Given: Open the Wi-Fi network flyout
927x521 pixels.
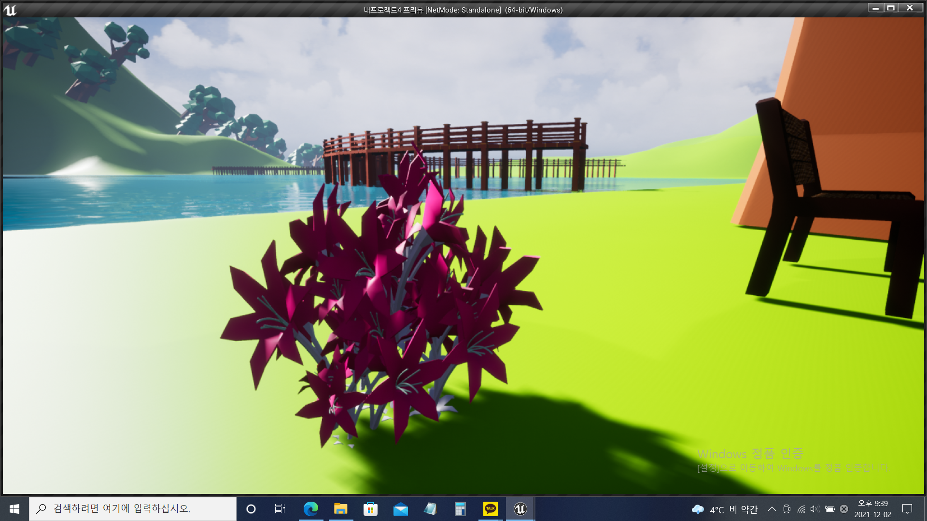Looking at the screenshot, I should (801, 509).
